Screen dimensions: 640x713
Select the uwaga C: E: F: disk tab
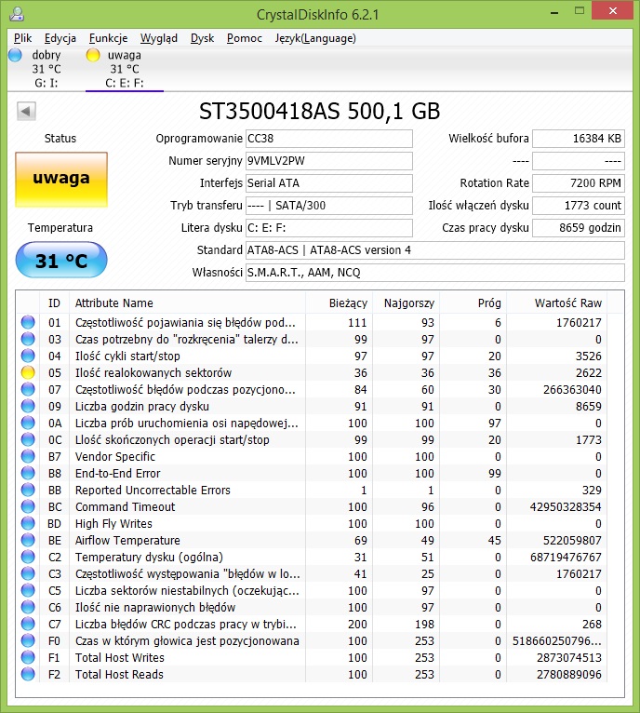coord(125,69)
